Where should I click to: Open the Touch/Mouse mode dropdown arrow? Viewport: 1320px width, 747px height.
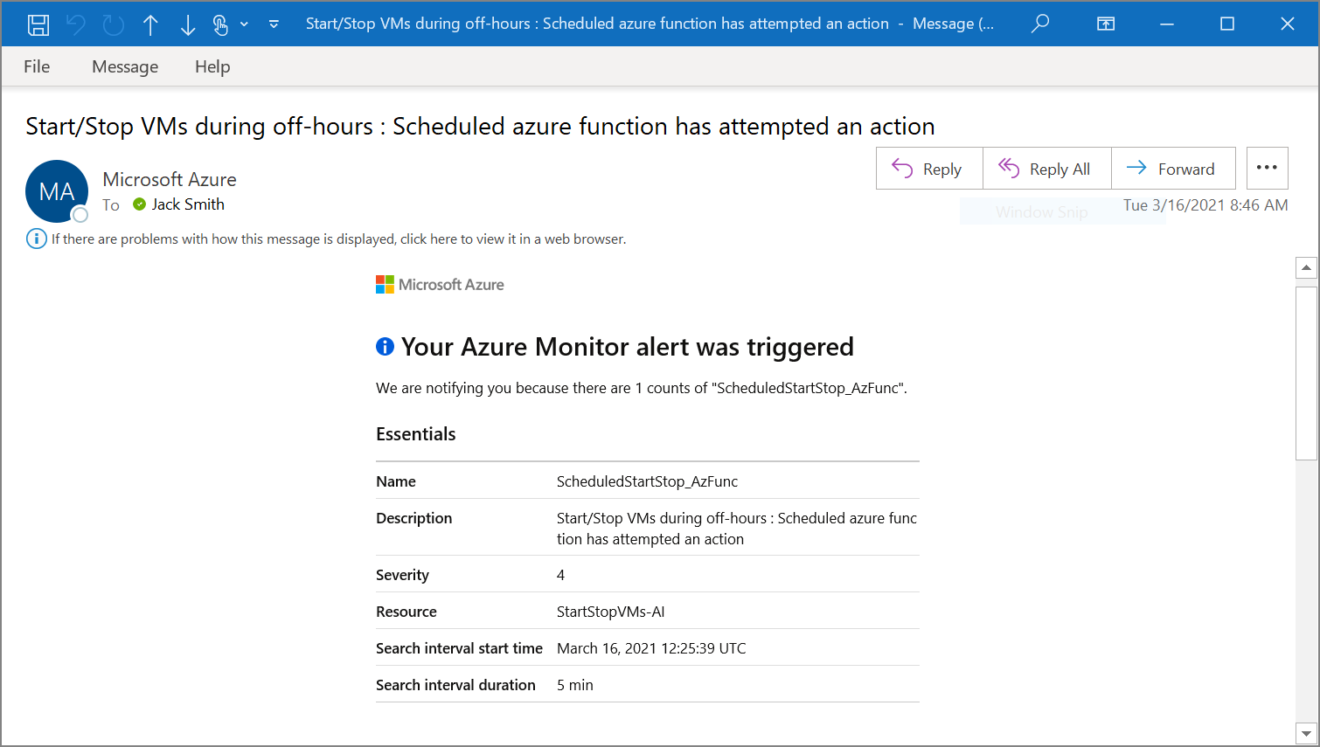(x=244, y=24)
